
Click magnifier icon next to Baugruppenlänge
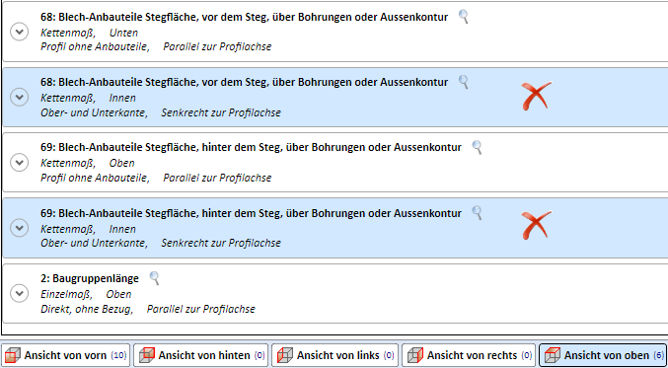coord(155,278)
